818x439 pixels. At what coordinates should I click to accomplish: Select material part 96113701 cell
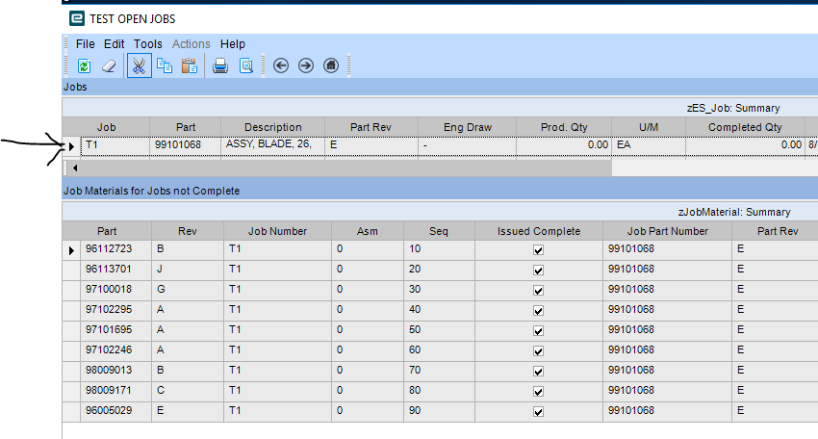click(x=115, y=271)
